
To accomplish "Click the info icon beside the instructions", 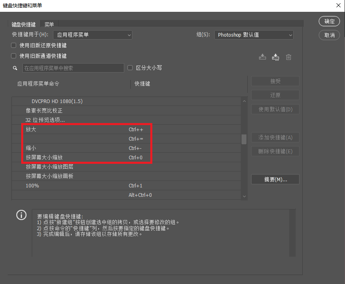I will click(21, 215).
